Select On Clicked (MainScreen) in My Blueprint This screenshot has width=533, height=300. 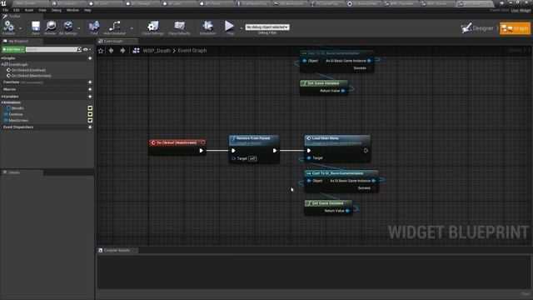click(x=31, y=76)
